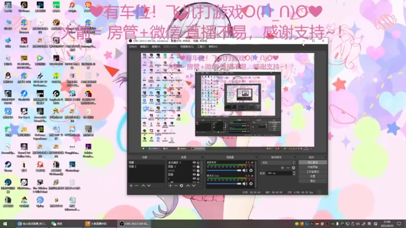The height and width of the screenshot is (228, 406).
Task: Mute the 麦克风/Aux speaker icon
Action: click(245, 184)
